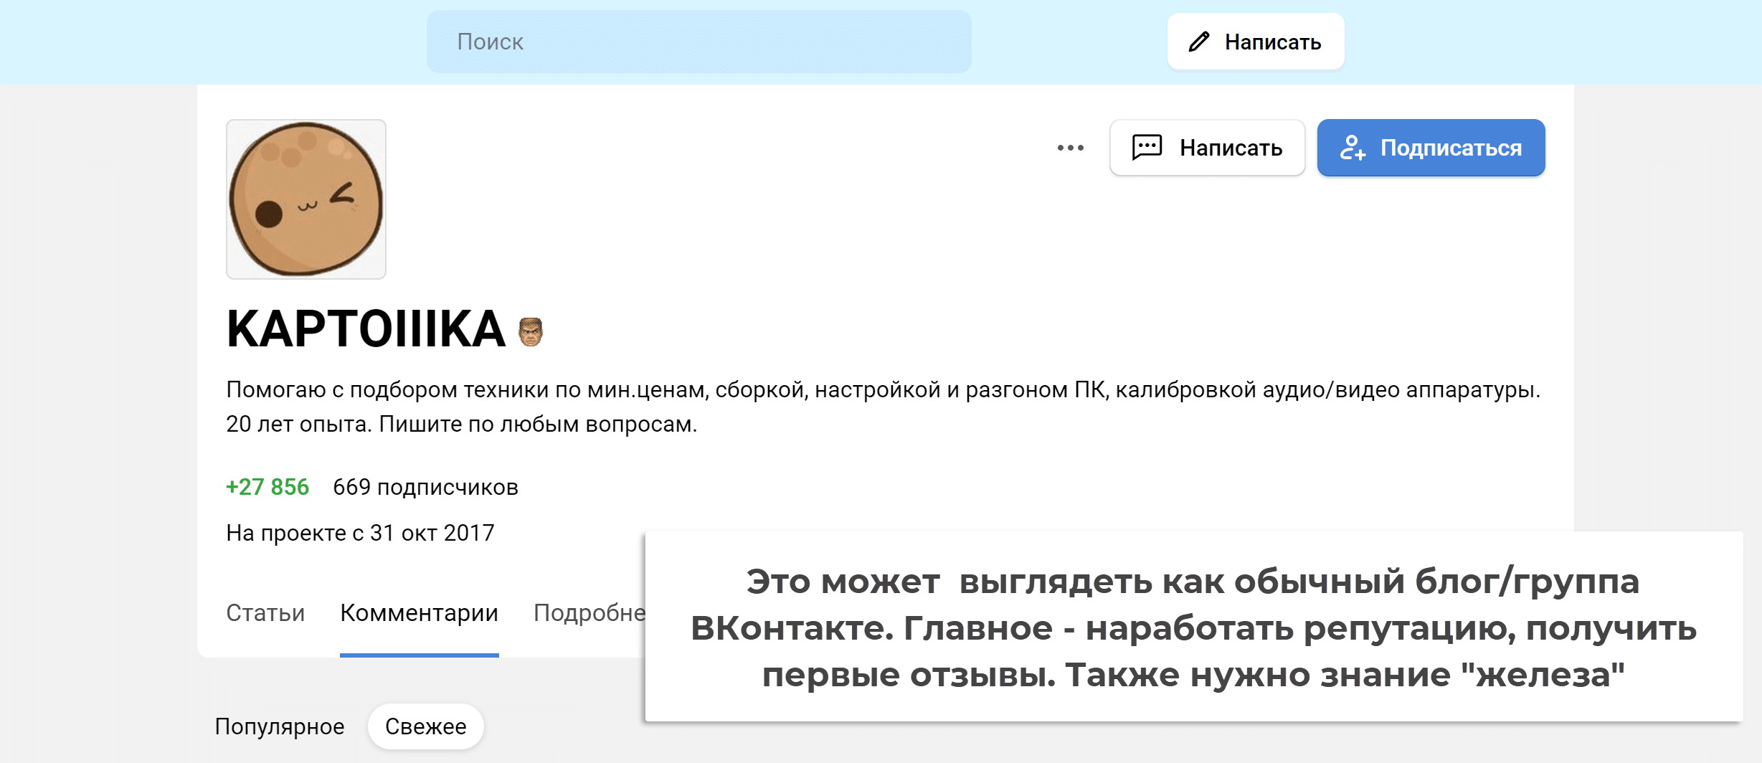Click the КАРТОШКА username heading
The width and height of the screenshot is (1762, 763).
(366, 329)
